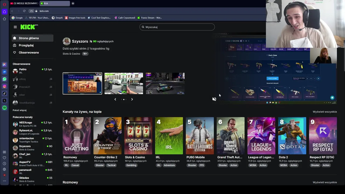Open the heart icon in Opera sidebar
345x194 pixels.
click(x=4, y=158)
